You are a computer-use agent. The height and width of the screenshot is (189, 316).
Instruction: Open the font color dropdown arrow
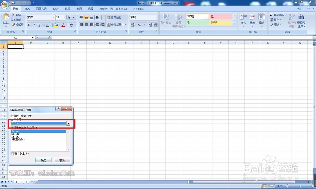click(x=67, y=25)
